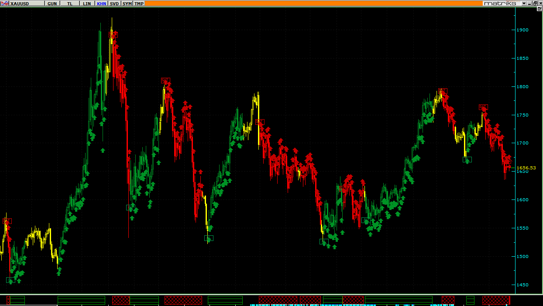
Task: Click the small detach window icon above price axis
Action: [540, 9]
